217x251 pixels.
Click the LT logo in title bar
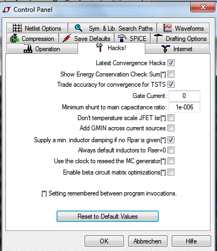(x=6, y=10)
